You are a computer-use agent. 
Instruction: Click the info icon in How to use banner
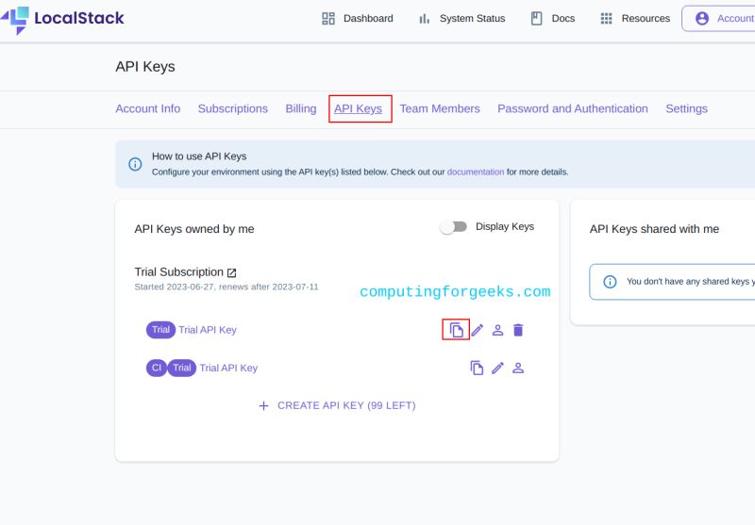click(x=135, y=164)
